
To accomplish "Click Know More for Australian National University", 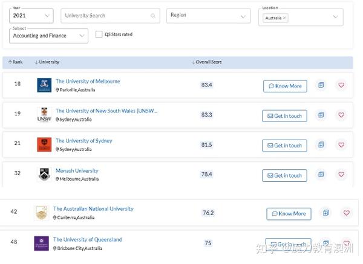I will pos(289,214).
